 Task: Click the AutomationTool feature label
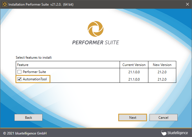coord(35,79)
